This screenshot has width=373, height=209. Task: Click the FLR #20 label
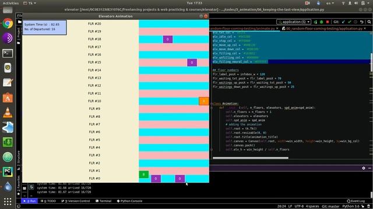point(94,24)
